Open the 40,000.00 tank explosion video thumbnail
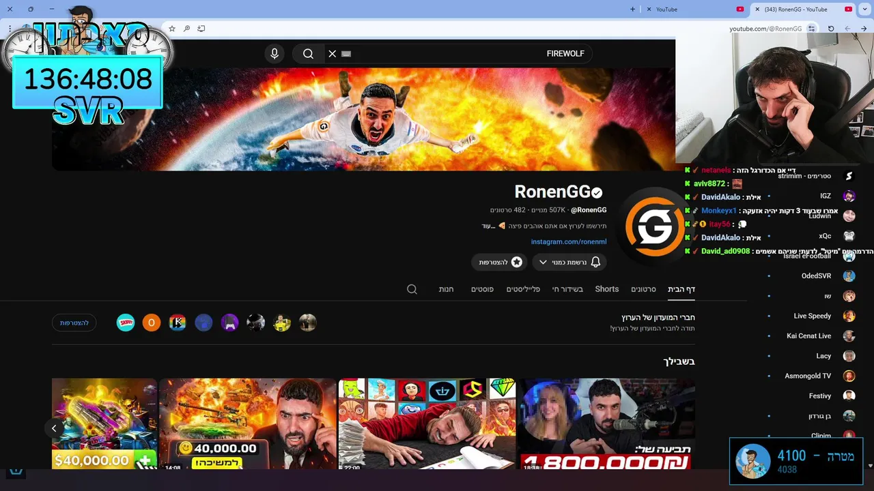 coord(248,423)
